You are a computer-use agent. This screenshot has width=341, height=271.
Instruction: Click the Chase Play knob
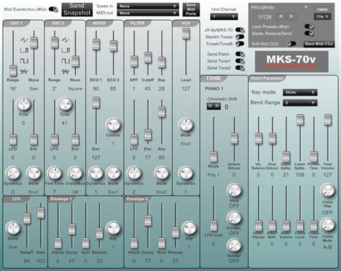pos(327,190)
